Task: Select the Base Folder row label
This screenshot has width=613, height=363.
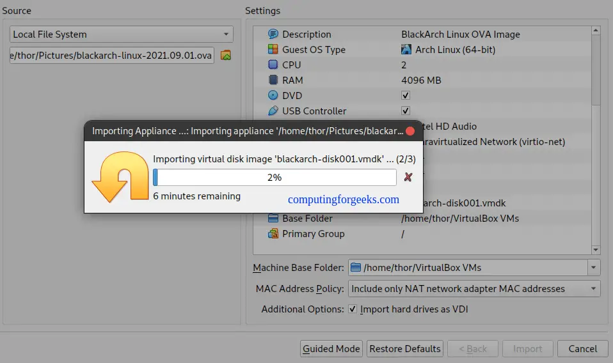Action: (307, 218)
